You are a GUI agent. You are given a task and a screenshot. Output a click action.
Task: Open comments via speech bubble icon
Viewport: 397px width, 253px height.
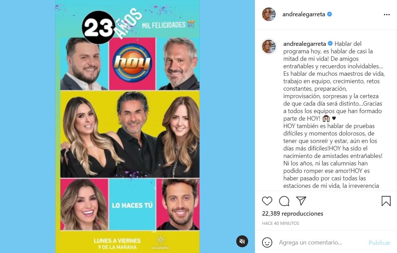click(x=284, y=201)
